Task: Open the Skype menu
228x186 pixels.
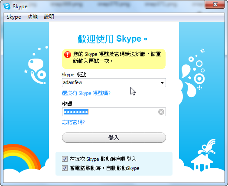Action: pyautogui.click(x=14, y=17)
